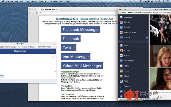Viewport: 171px width, 107px height.
Task: Click the Facebook Messenger button
Action: pyautogui.click(x=81, y=30)
